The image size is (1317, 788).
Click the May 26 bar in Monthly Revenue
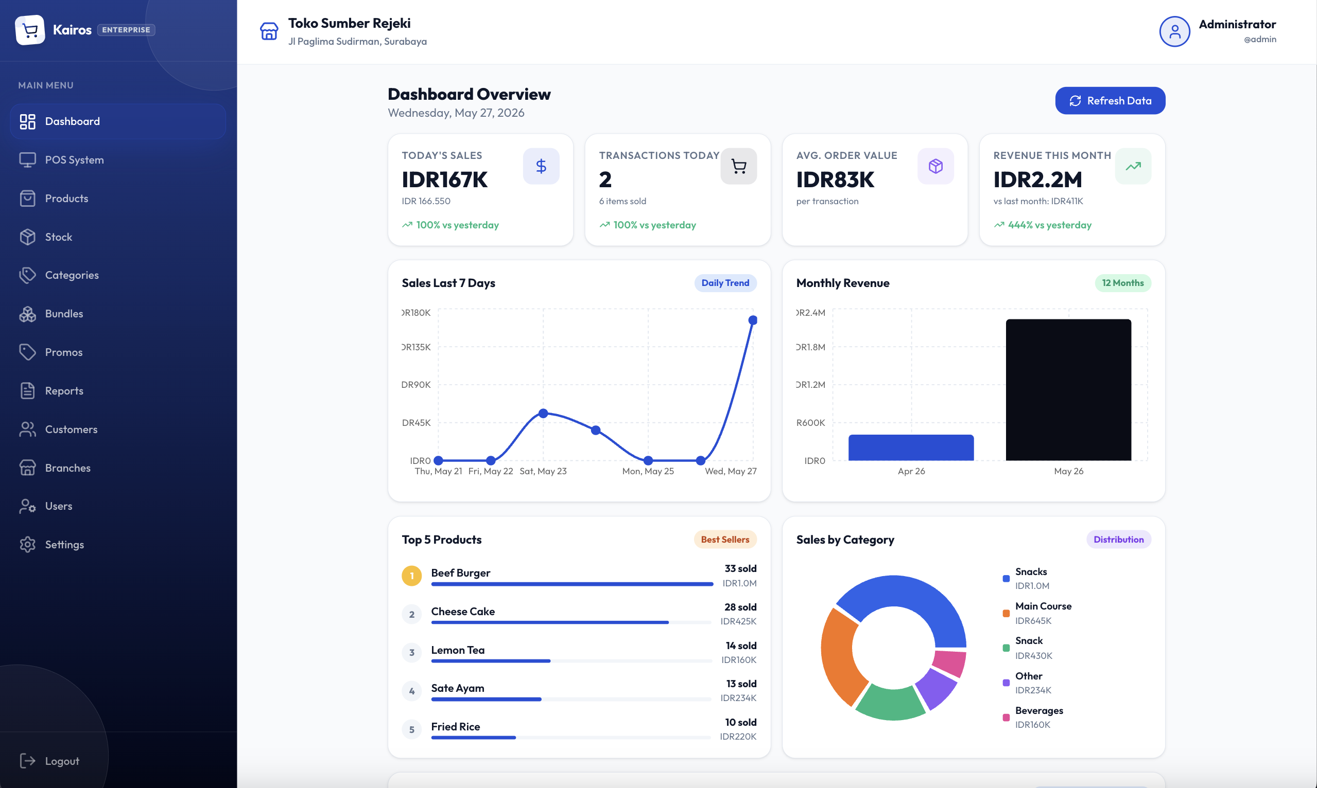click(1068, 390)
